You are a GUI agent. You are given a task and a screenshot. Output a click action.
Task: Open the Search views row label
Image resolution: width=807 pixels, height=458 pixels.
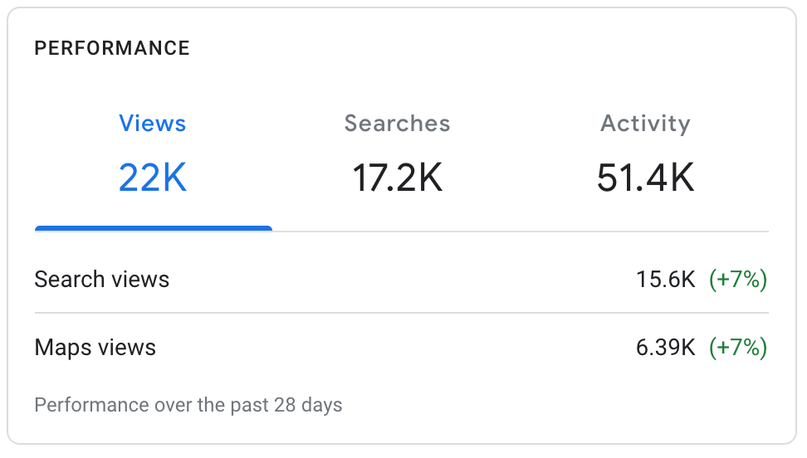click(x=101, y=280)
